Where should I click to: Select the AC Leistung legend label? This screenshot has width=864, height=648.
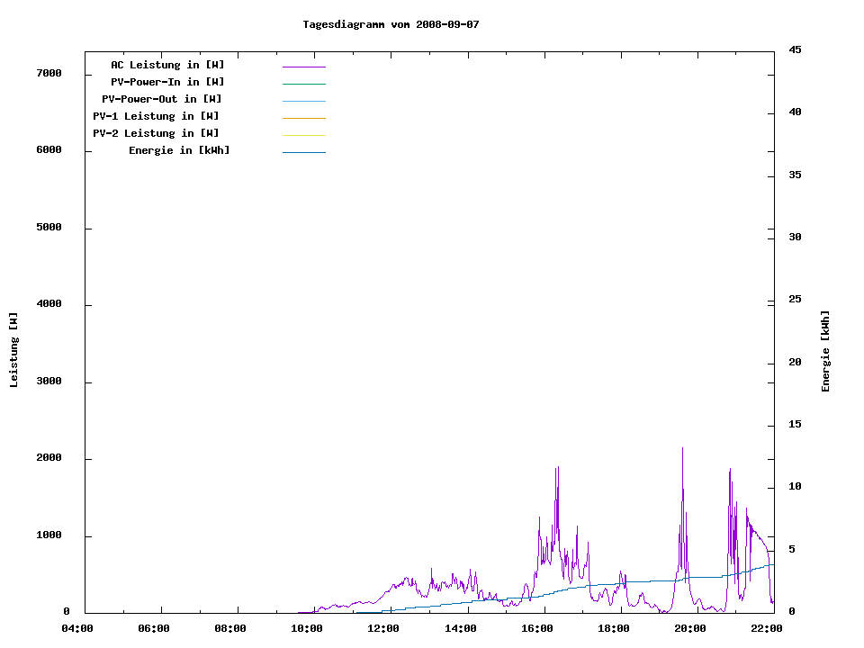(167, 65)
